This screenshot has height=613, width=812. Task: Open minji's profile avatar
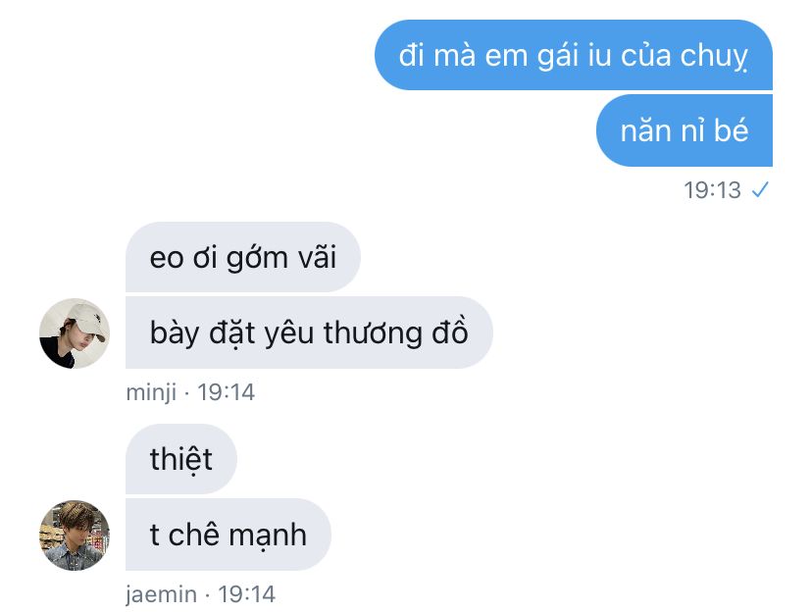[x=75, y=333]
